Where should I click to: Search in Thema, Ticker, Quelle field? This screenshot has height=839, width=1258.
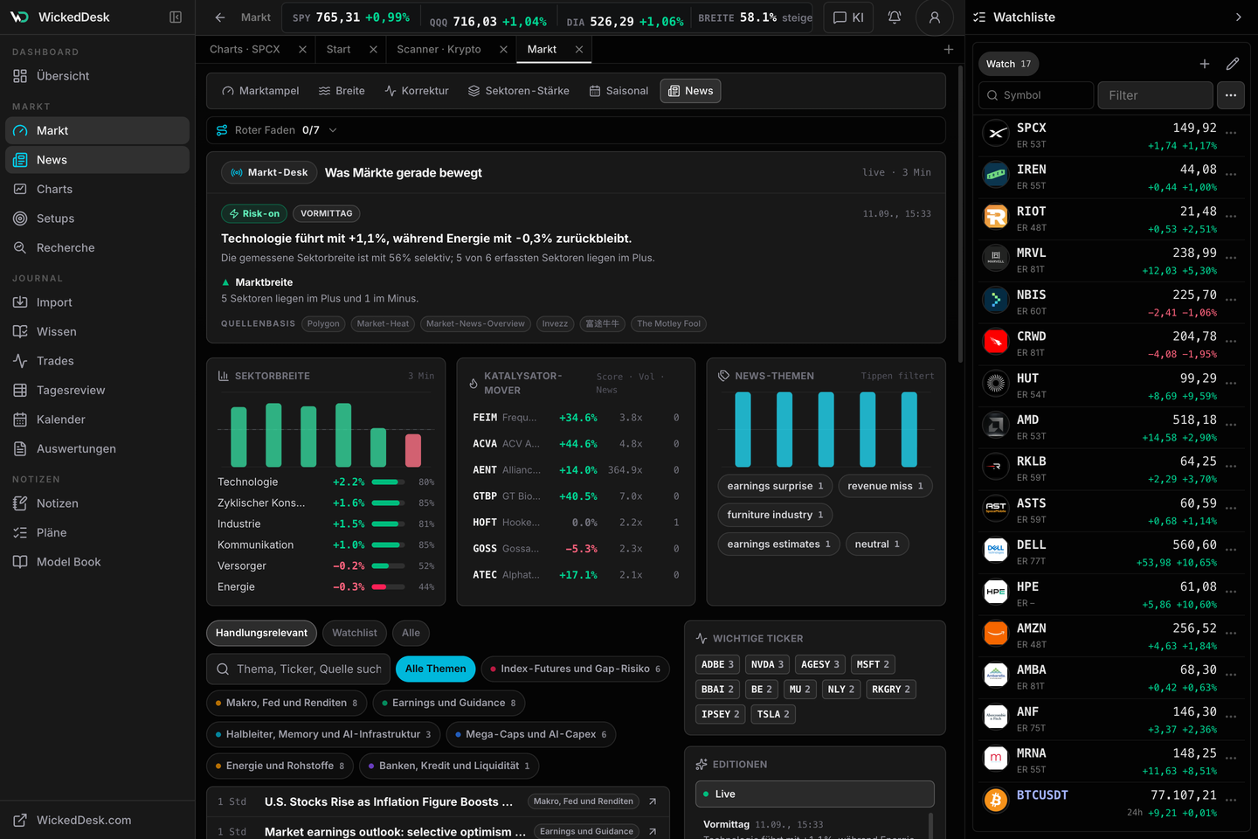point(298,669)
